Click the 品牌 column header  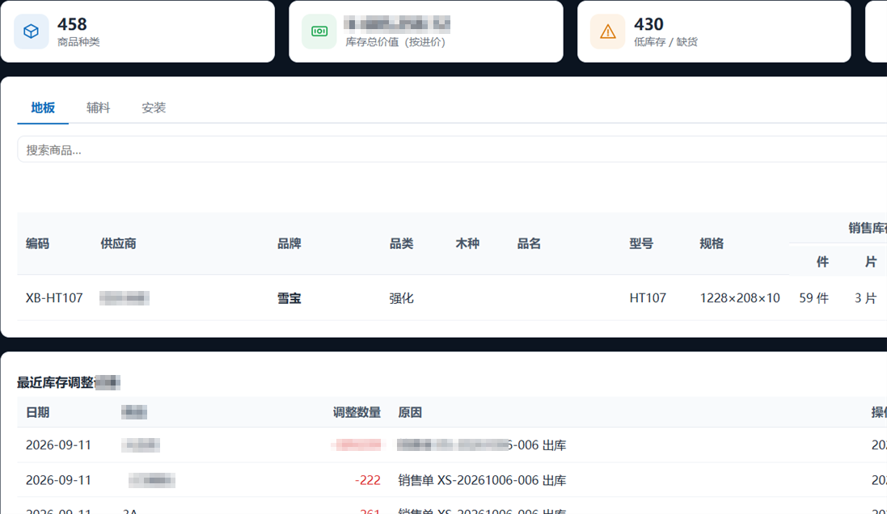click(x=289, y=244)
